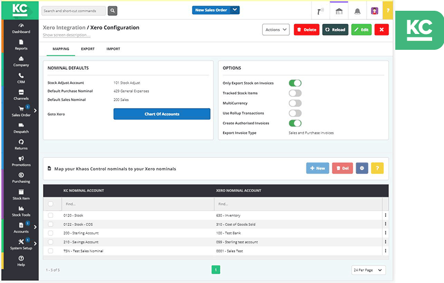444x283 pixels.
Task: Click Xero Nominal Account Find field
Action: pyautogui.click(x=298, y=204)
